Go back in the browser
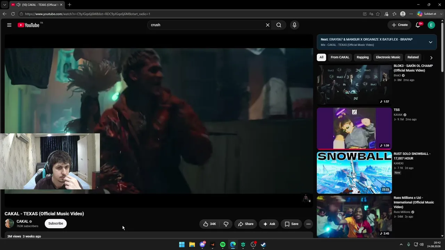 5,14
